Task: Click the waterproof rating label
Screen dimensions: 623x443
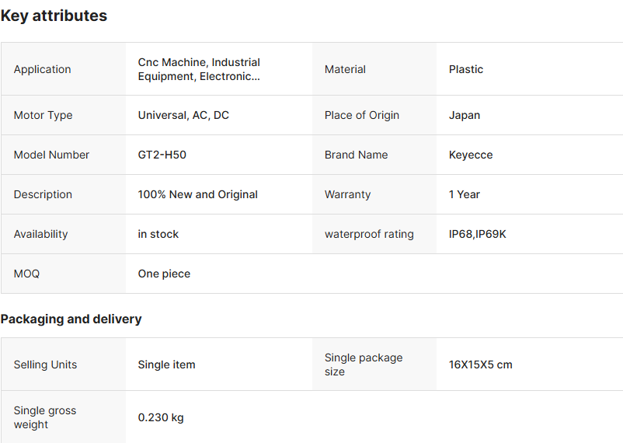Action: pyautogui.click(x=369, y=234)
